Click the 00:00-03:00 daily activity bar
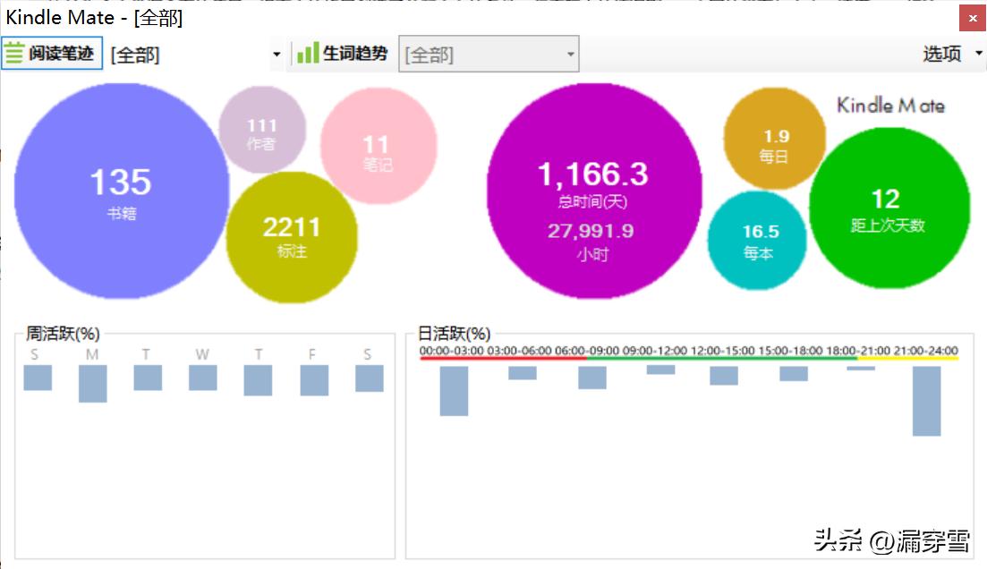 coord(454,391)
